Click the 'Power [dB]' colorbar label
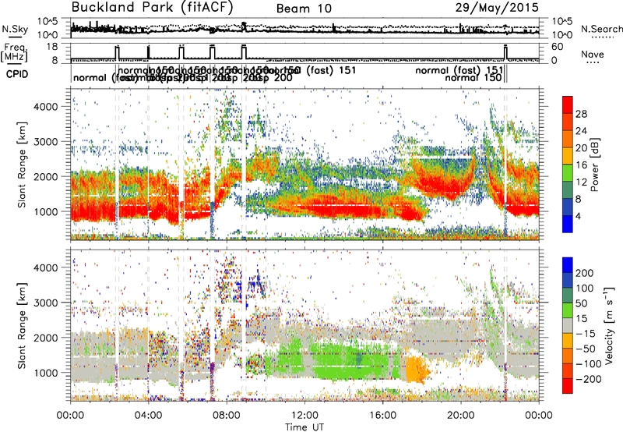This screenshot has width=623, height=432. pos(594,165)
